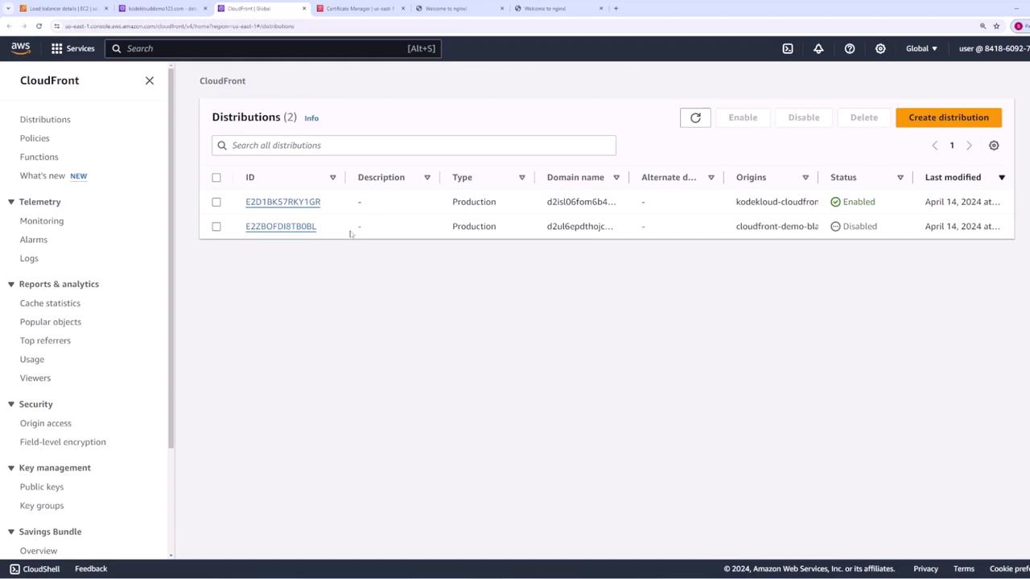Close the CloudFront side navigation panel
The image size is (1030, 579).
150,80
